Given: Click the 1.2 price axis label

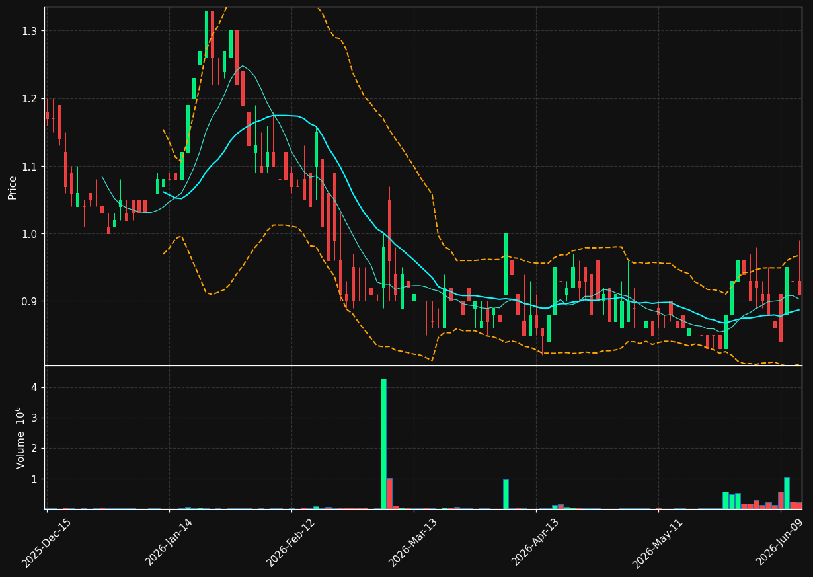Looking at the screenshot, I should 31,98.
